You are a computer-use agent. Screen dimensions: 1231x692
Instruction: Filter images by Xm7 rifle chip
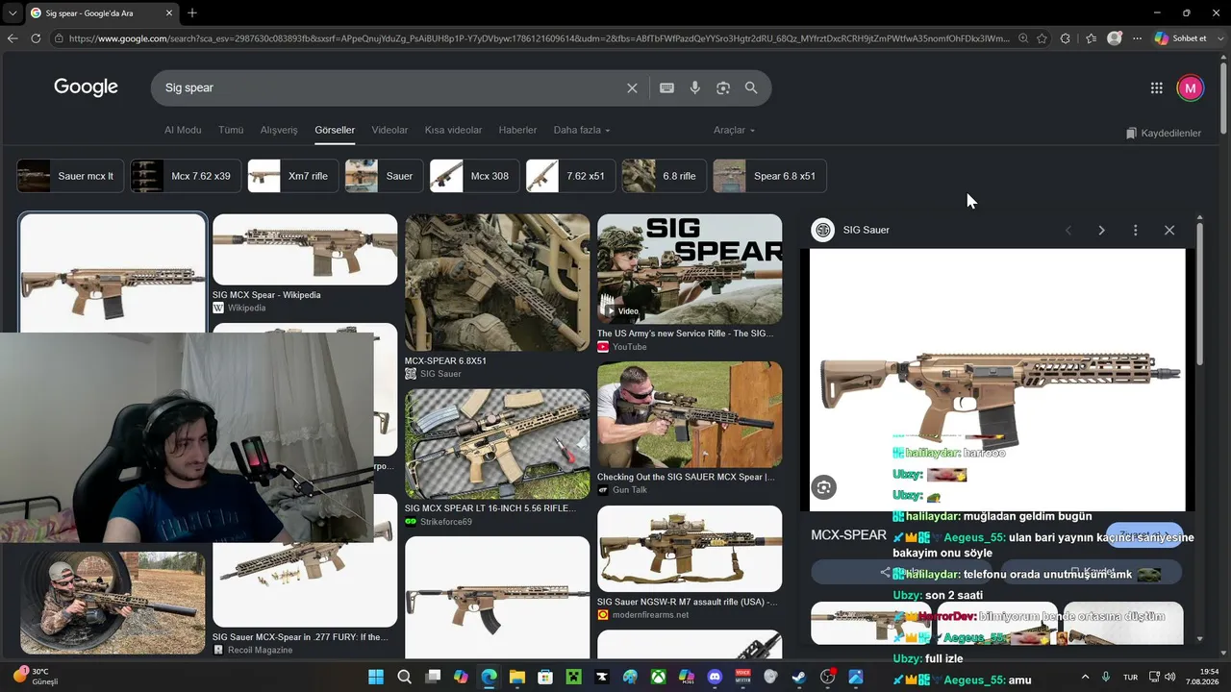293,176
